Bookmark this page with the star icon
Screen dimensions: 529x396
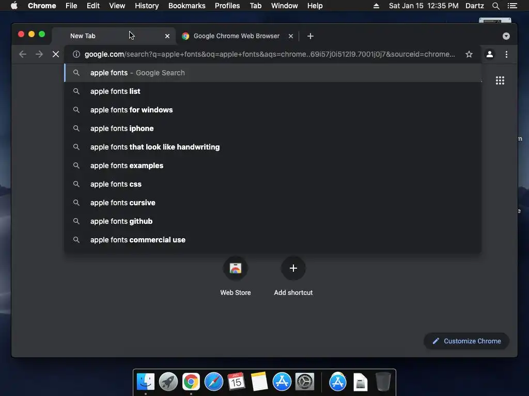(469, 54)
